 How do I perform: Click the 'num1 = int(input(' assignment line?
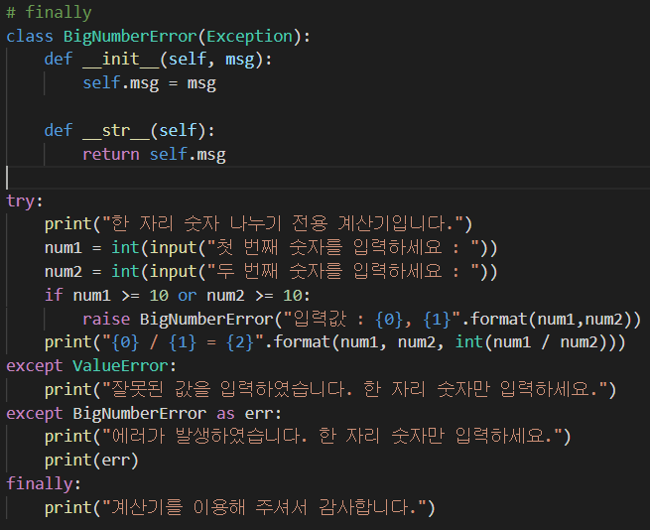(271, 248)
